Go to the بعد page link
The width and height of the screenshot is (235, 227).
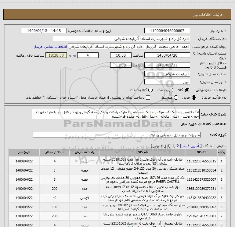click(x=184, y=146)
